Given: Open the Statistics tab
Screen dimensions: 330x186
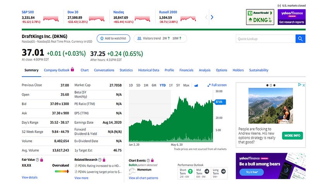Looking at the screenshot, I should point(126,70).
